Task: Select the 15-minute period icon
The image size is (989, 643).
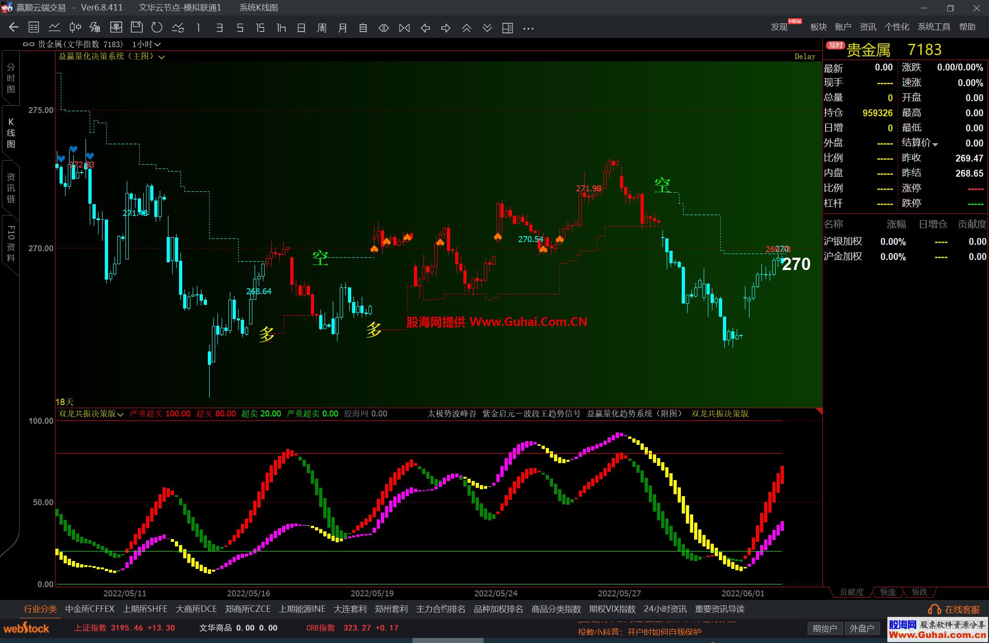Action: (x=260, y=28)
